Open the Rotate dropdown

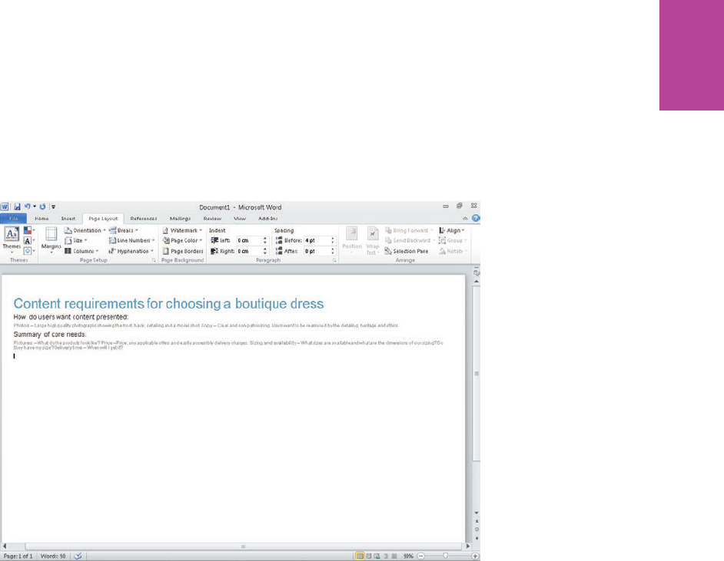(453, 251)
